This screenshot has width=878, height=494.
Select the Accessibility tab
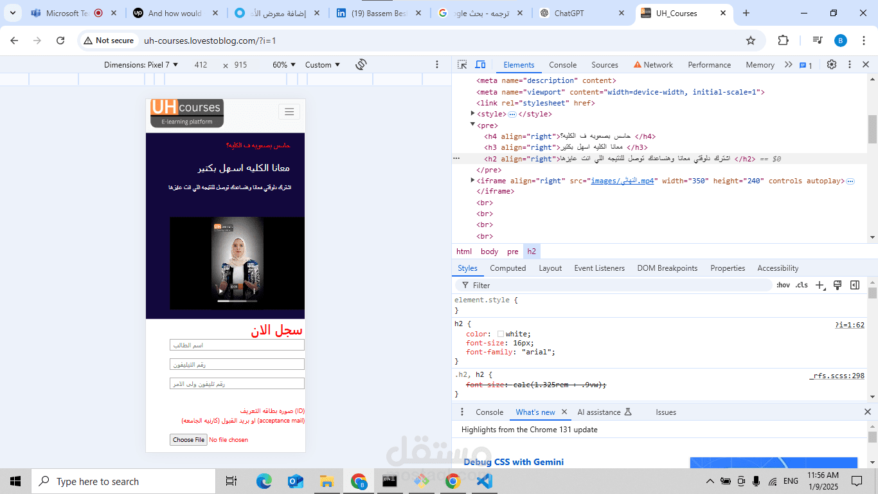coord(778,268)
